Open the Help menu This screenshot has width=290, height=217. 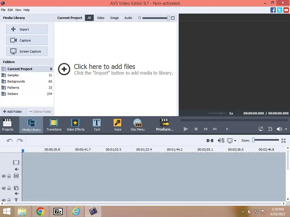pyautogui.click(x=26, y=10)
